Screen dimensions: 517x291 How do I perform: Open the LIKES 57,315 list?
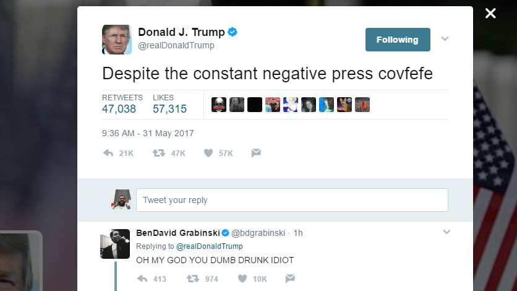coord(169,104)
